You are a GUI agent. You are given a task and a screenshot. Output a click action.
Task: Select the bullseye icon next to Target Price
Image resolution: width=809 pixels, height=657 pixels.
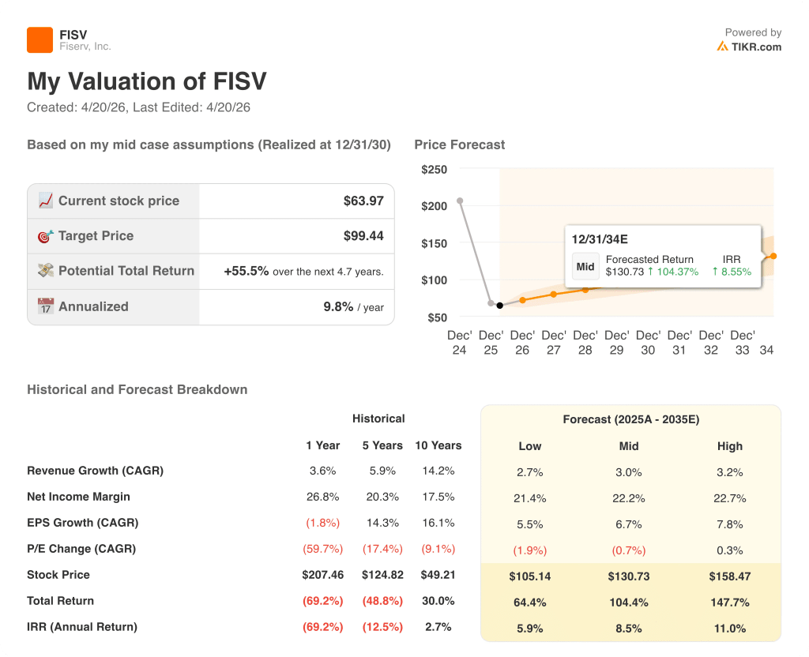coord(46,236)
